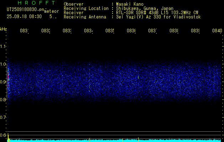Click the yellow spike in the bottom signal strip
224x142 pixels.
coord(8,138)
